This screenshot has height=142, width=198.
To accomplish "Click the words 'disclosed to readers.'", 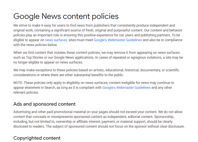I will coord(29,127).
